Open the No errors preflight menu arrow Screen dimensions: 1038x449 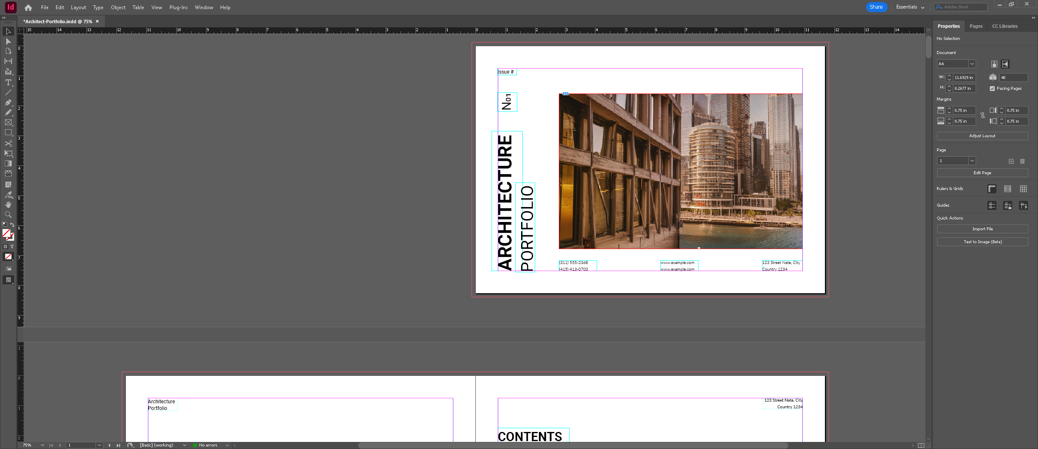point(227,445)
